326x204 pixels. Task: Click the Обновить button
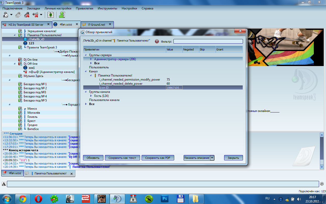93,158
